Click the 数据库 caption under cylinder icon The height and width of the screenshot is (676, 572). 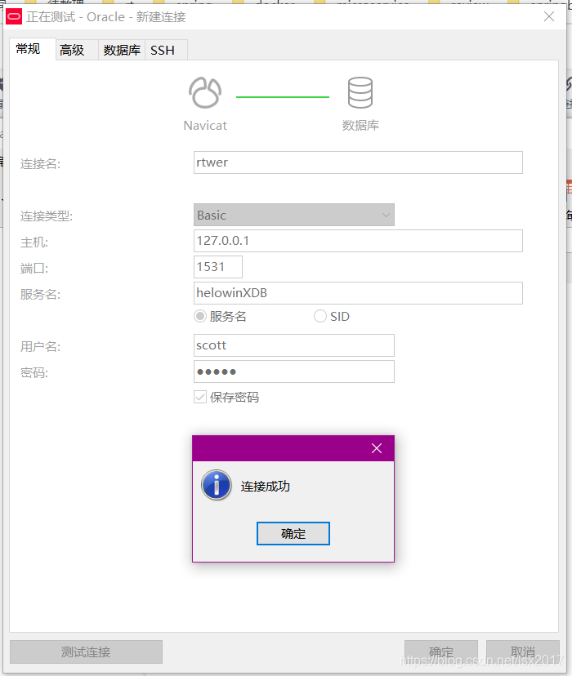(360, 126)
